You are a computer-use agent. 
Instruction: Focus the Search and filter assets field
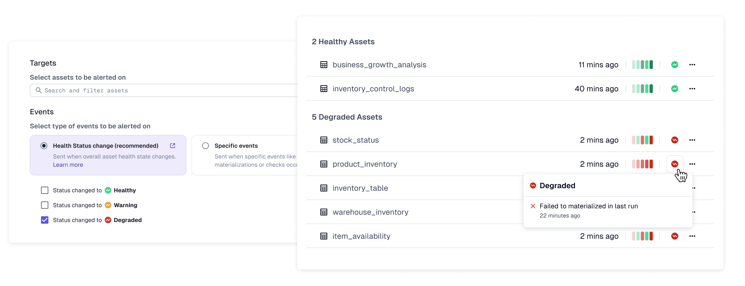pos(166,90)
